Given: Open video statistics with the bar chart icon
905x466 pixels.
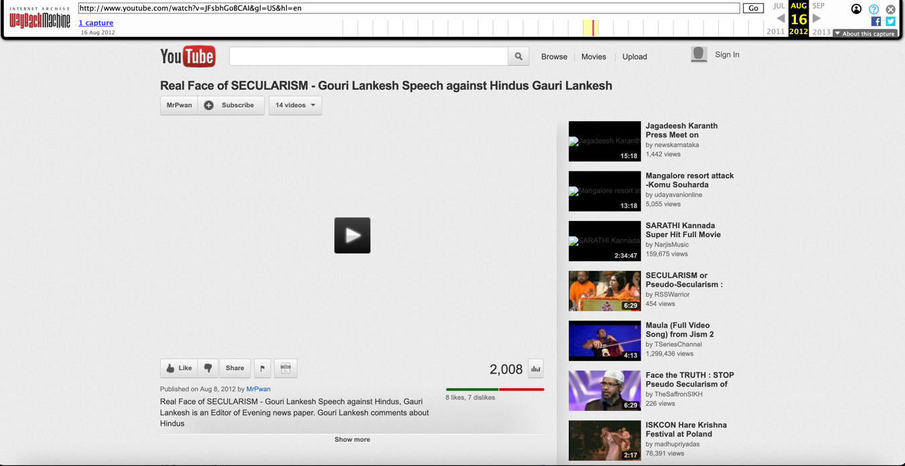Looking at the screenshot, I should click(535, 368).
